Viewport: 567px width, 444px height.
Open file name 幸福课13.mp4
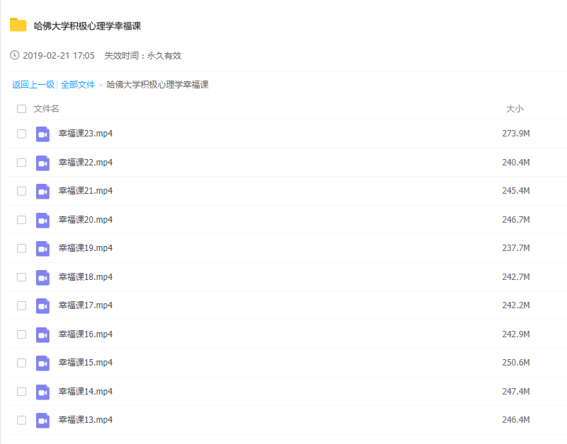(x=86, y=420)
